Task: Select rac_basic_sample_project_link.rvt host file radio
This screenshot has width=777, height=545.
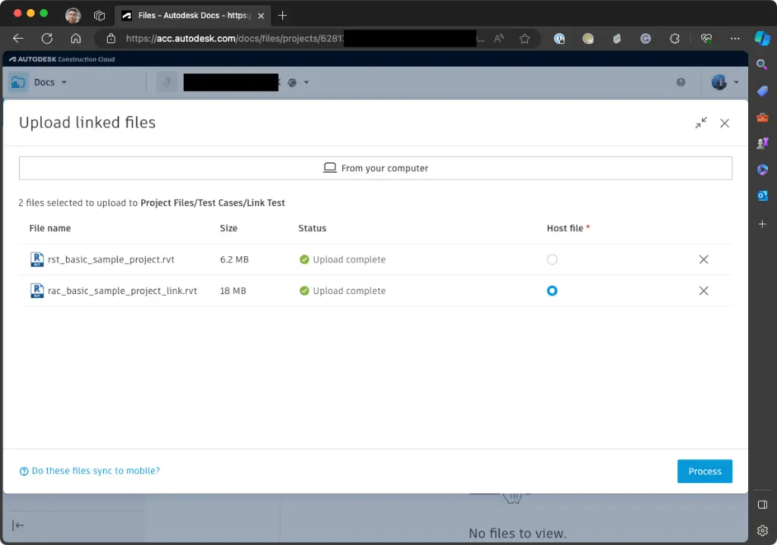Action: [x=552, y=290]
